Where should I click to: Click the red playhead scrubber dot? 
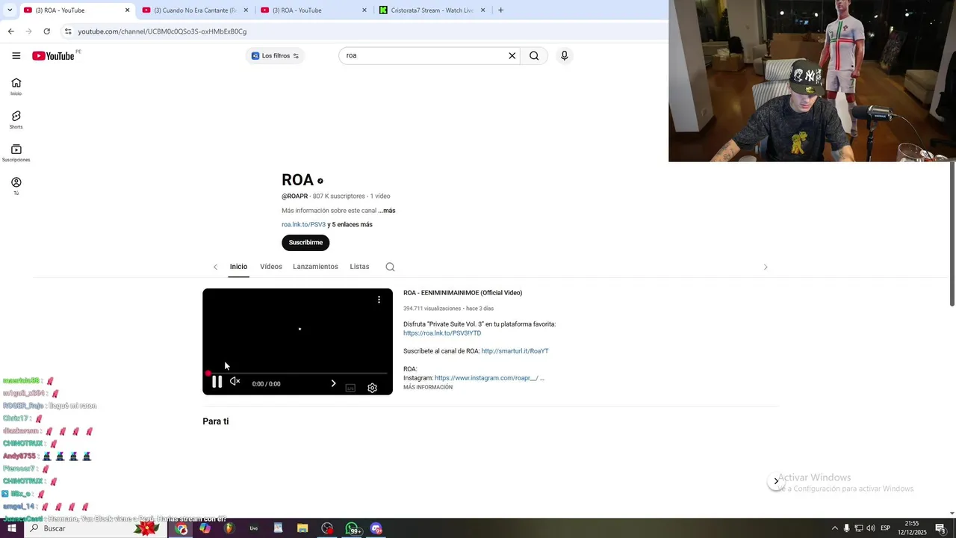208,373
